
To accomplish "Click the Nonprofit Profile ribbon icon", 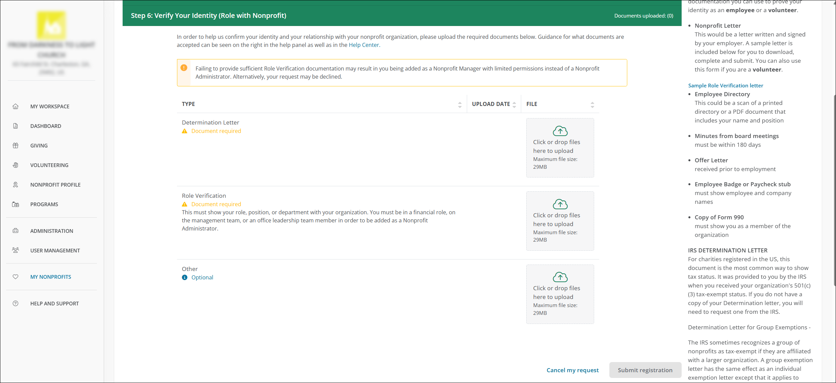I will pos(16,185).
